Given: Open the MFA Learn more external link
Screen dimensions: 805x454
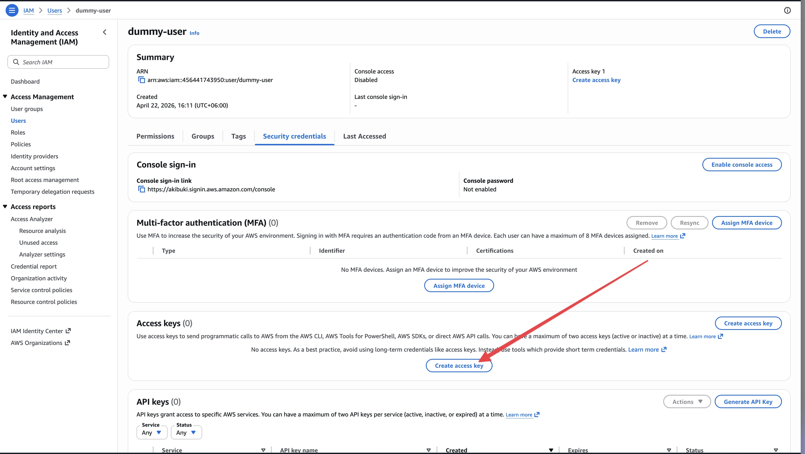Looking at the screenshot, I should click(683, 236).
